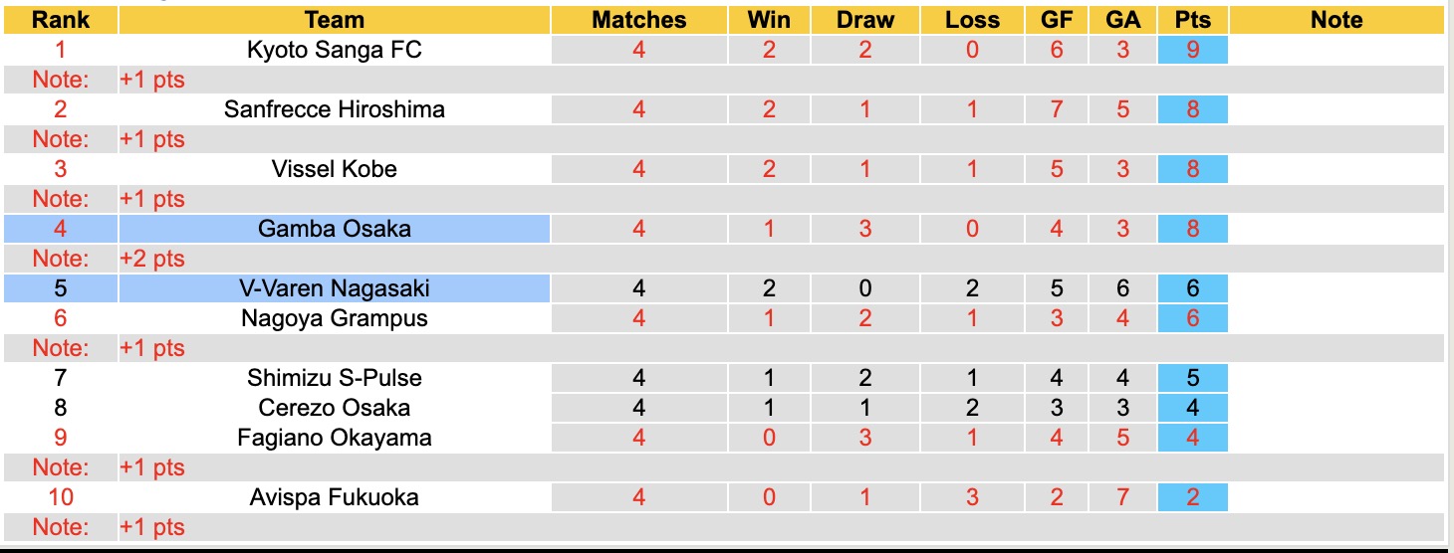Select the Sanfrecce Hiroshima team link
This screenshot has width=1454, height=553.
click(334, 109)
